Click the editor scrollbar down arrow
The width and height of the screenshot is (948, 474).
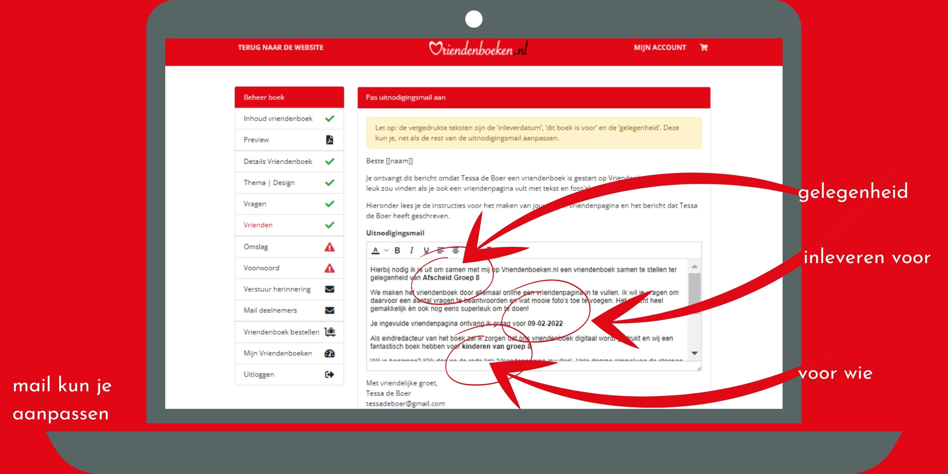pyautogui.click(x=695, y=353)
